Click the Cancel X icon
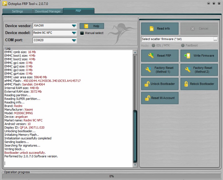 click(193, 29)
